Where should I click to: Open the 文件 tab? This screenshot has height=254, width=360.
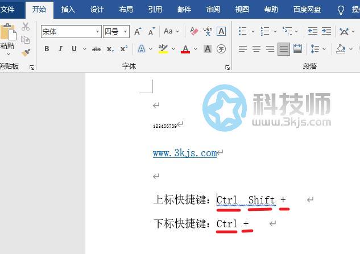tap(7, 10)
